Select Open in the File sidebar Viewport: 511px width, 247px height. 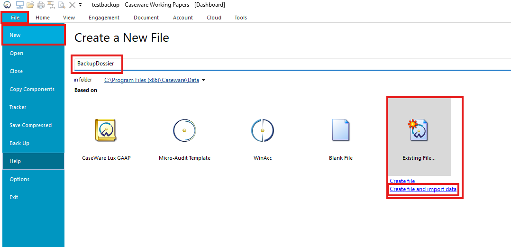click(x=33, y=53)
